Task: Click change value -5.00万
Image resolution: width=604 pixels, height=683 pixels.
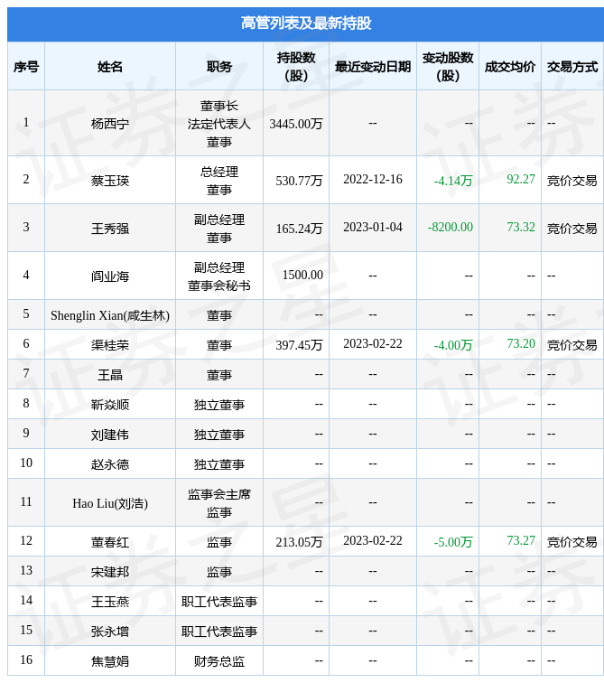Action: (x=452, y=542)
